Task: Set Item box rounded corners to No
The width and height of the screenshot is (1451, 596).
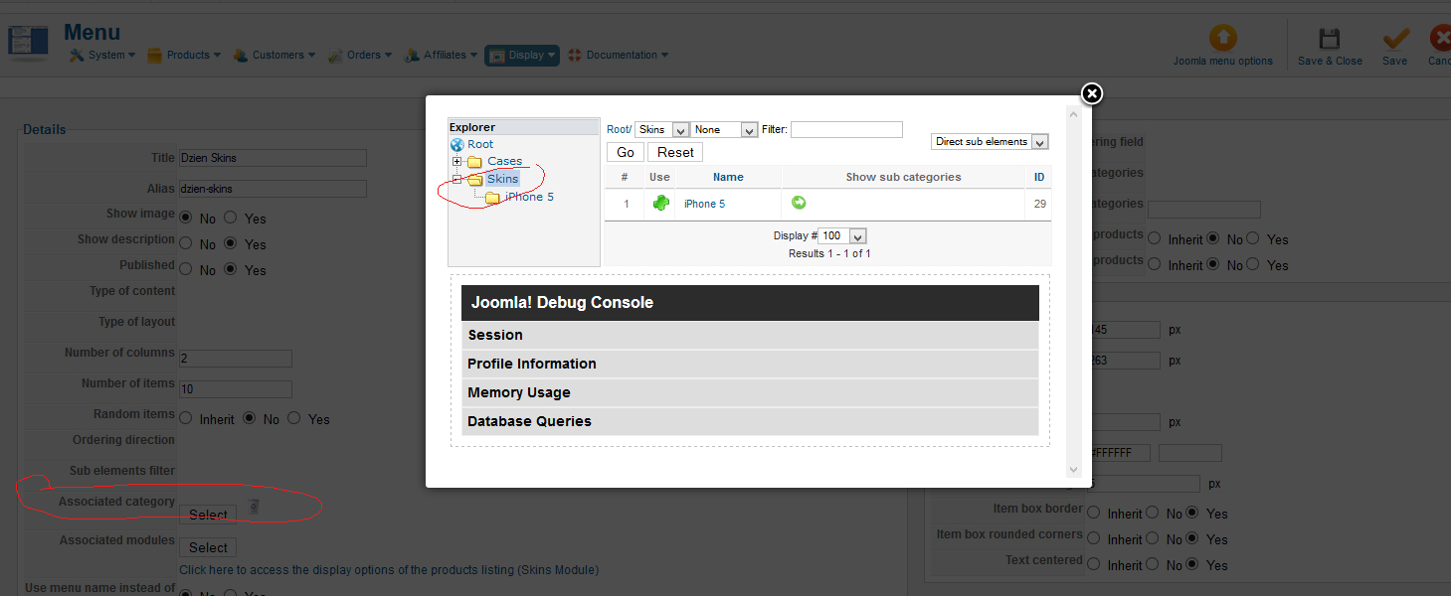Action: coord(1153,539)
